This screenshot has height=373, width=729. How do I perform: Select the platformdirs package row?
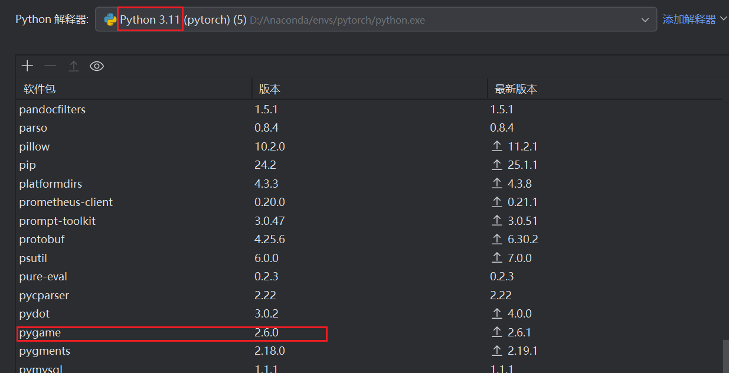[369, 184]
